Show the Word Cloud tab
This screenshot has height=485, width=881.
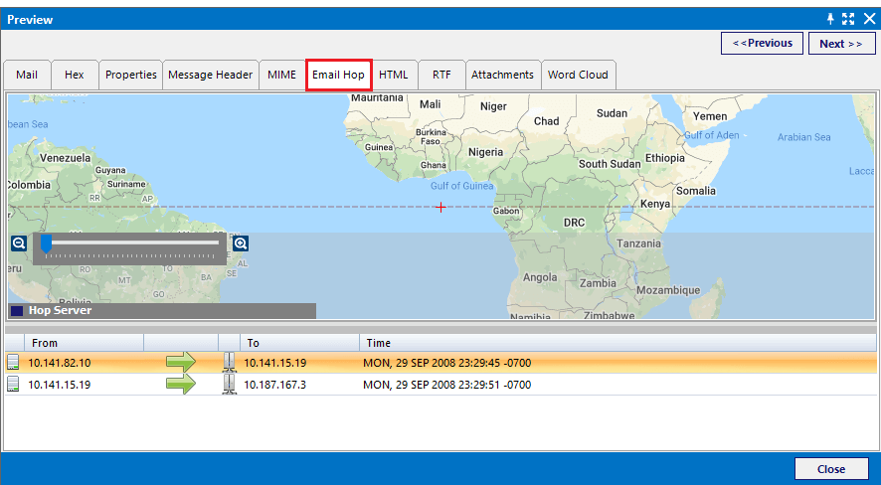(578, 75)
